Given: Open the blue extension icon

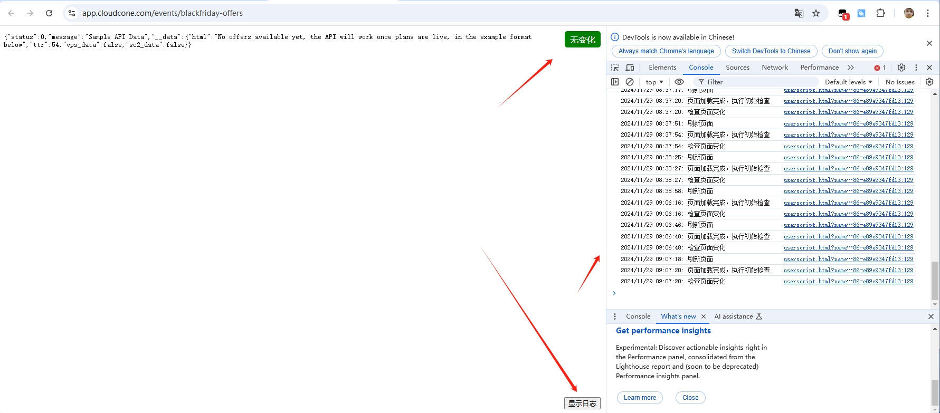Looking at the screenshot, I should click(x=861, y=13).
